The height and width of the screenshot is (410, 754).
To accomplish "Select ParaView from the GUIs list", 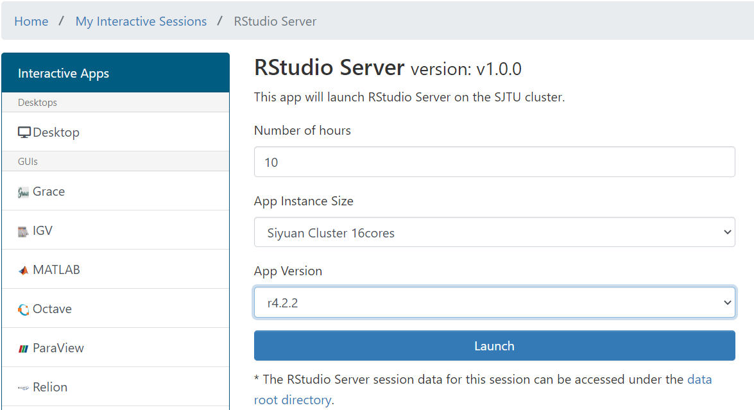I will pos(116,348).
